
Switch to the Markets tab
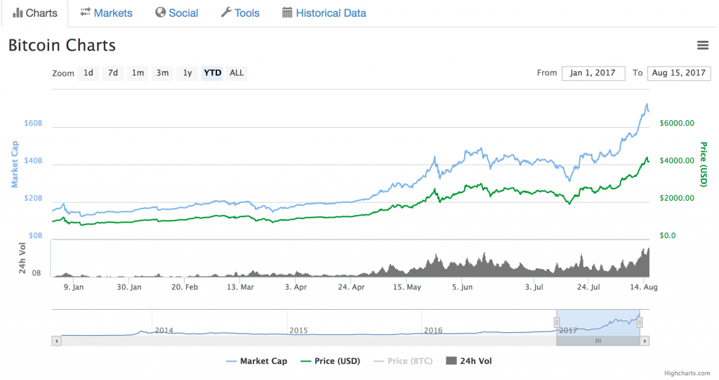106,13
